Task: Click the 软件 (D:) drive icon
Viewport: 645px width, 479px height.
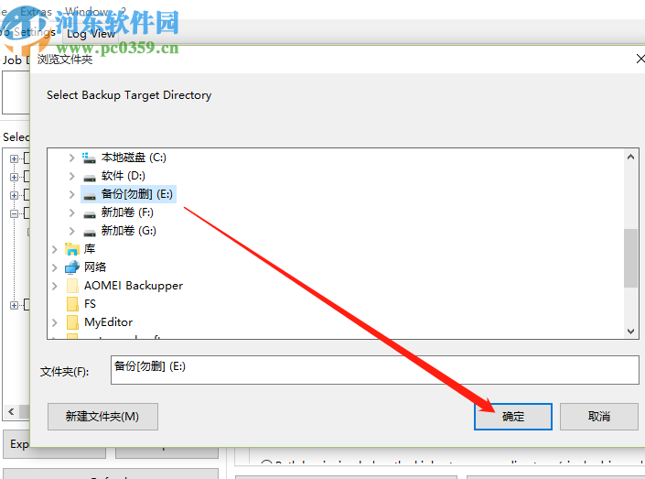Action: pyautogui.click(x=90, y=177)
